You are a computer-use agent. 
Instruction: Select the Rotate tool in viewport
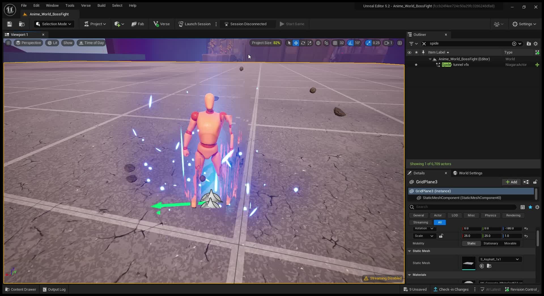pos(303,43)
